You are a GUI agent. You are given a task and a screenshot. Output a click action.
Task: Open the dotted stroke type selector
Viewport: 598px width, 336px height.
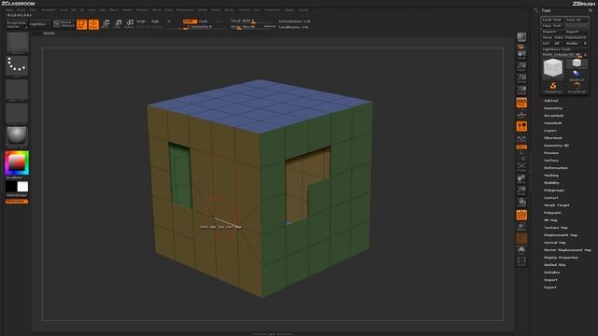17,66
